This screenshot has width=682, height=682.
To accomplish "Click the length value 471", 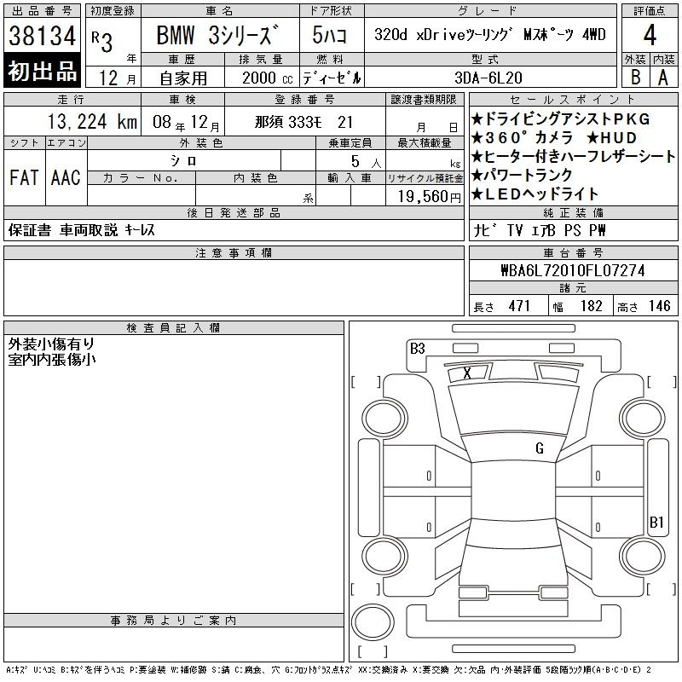I will click(519, 306).
